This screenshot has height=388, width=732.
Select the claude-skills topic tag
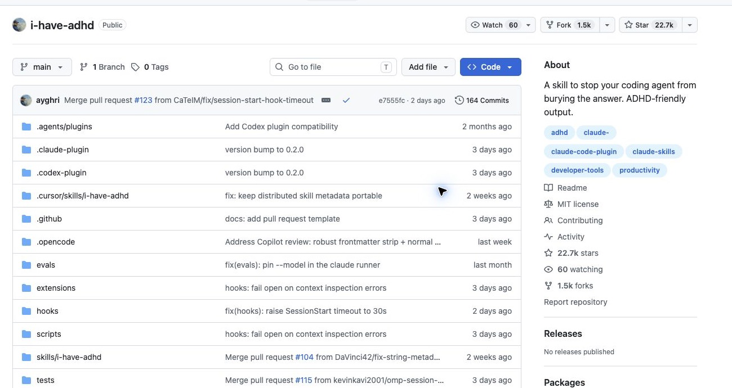(x=654, y=151)
